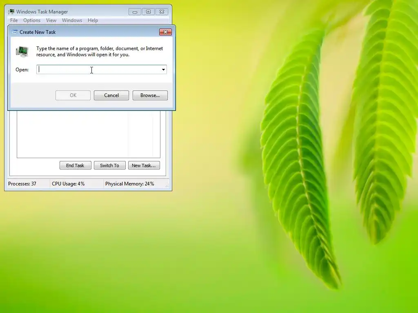The height and width of the screenshot is (313, 418).
Task: Click Cancel in the Create New Task dialog
Action: coord(111,95)
